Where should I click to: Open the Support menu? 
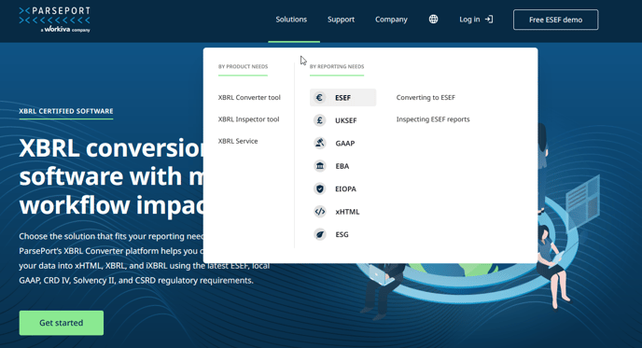[341, 20]
